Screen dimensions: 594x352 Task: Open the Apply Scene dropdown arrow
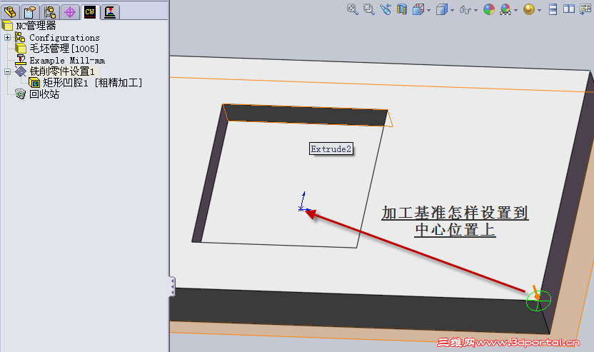point(516,10)
